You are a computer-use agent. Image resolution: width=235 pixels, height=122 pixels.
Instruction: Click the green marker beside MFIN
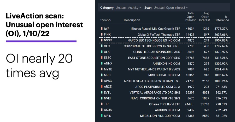pos(102,116)
